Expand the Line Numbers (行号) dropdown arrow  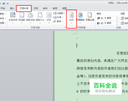point(63,17)
